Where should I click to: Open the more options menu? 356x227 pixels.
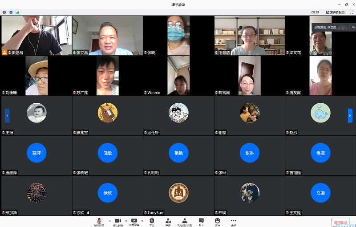(234, 221)
